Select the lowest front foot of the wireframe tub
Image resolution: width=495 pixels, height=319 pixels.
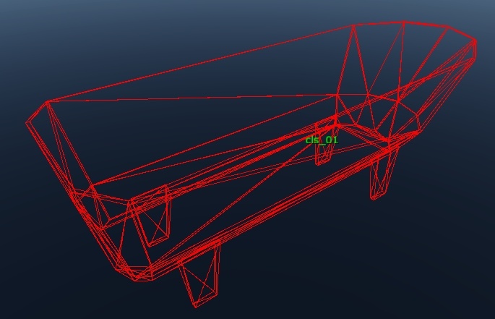pyautogui.click(x=200, y=273)
